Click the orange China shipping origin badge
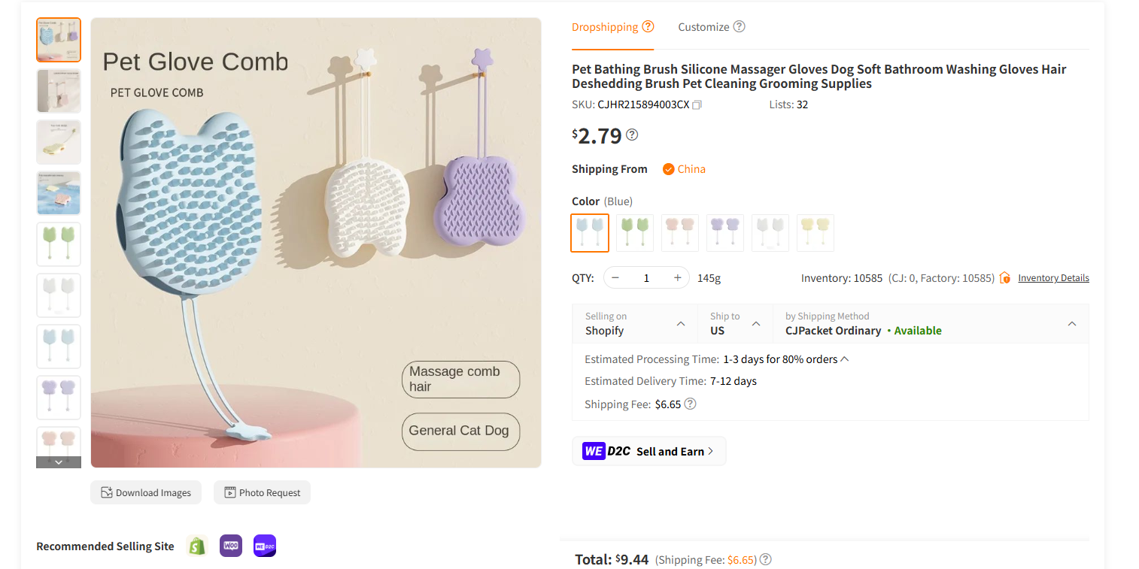The image size is (1139, 569). pyautogui.click(x=683, y=169)
